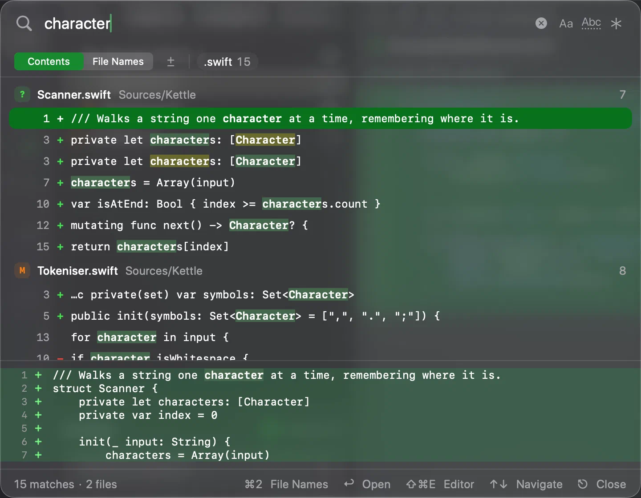This screenshot has height=498, width=641.
Task: Click Close in the footer bar
Action: click(601, 484)
